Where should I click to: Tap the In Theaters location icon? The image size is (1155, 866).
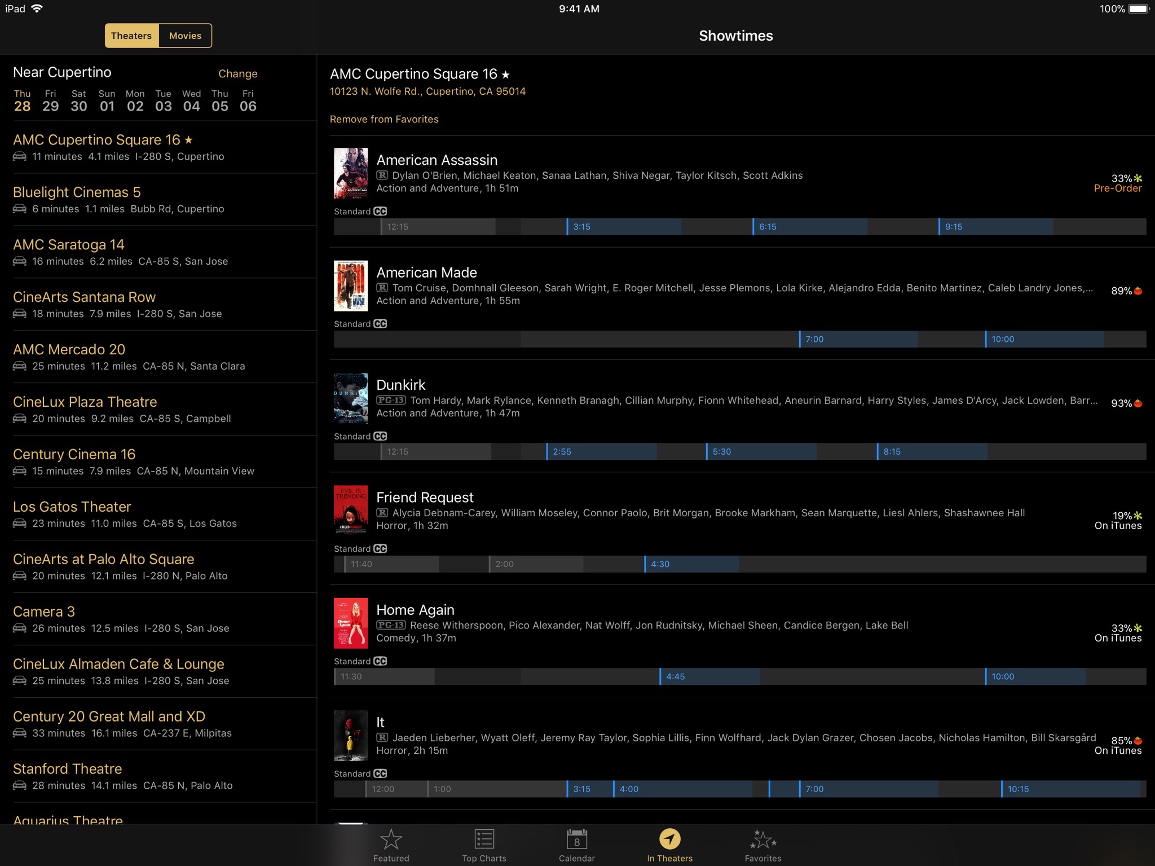669,839
